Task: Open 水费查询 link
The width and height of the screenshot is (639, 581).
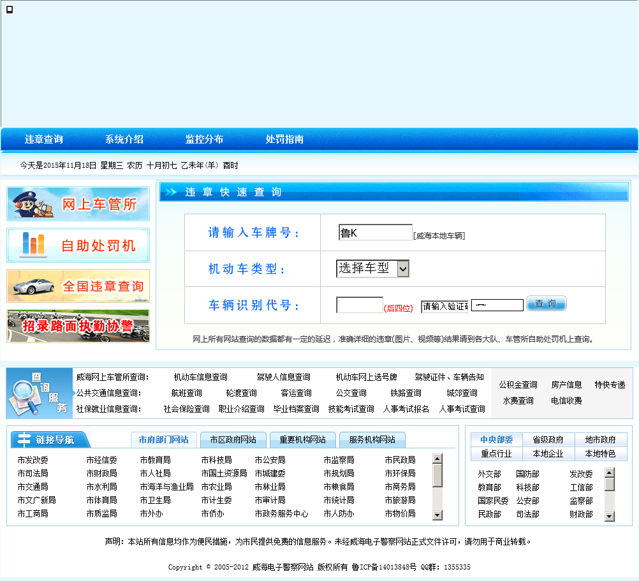Action: click(518, 401)
